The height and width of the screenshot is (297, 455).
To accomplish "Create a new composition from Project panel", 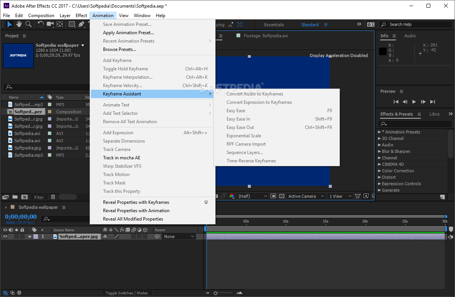I will 25,197.
